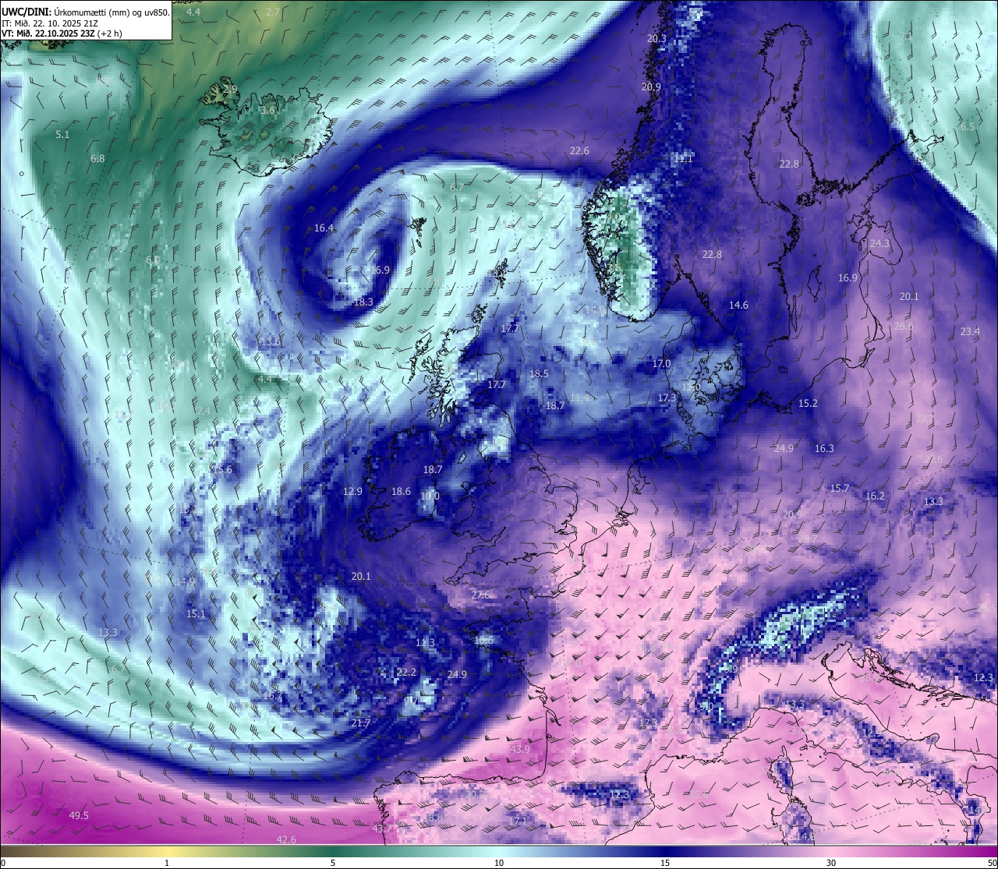Click the 26.6 value in the east

point(904,327)
